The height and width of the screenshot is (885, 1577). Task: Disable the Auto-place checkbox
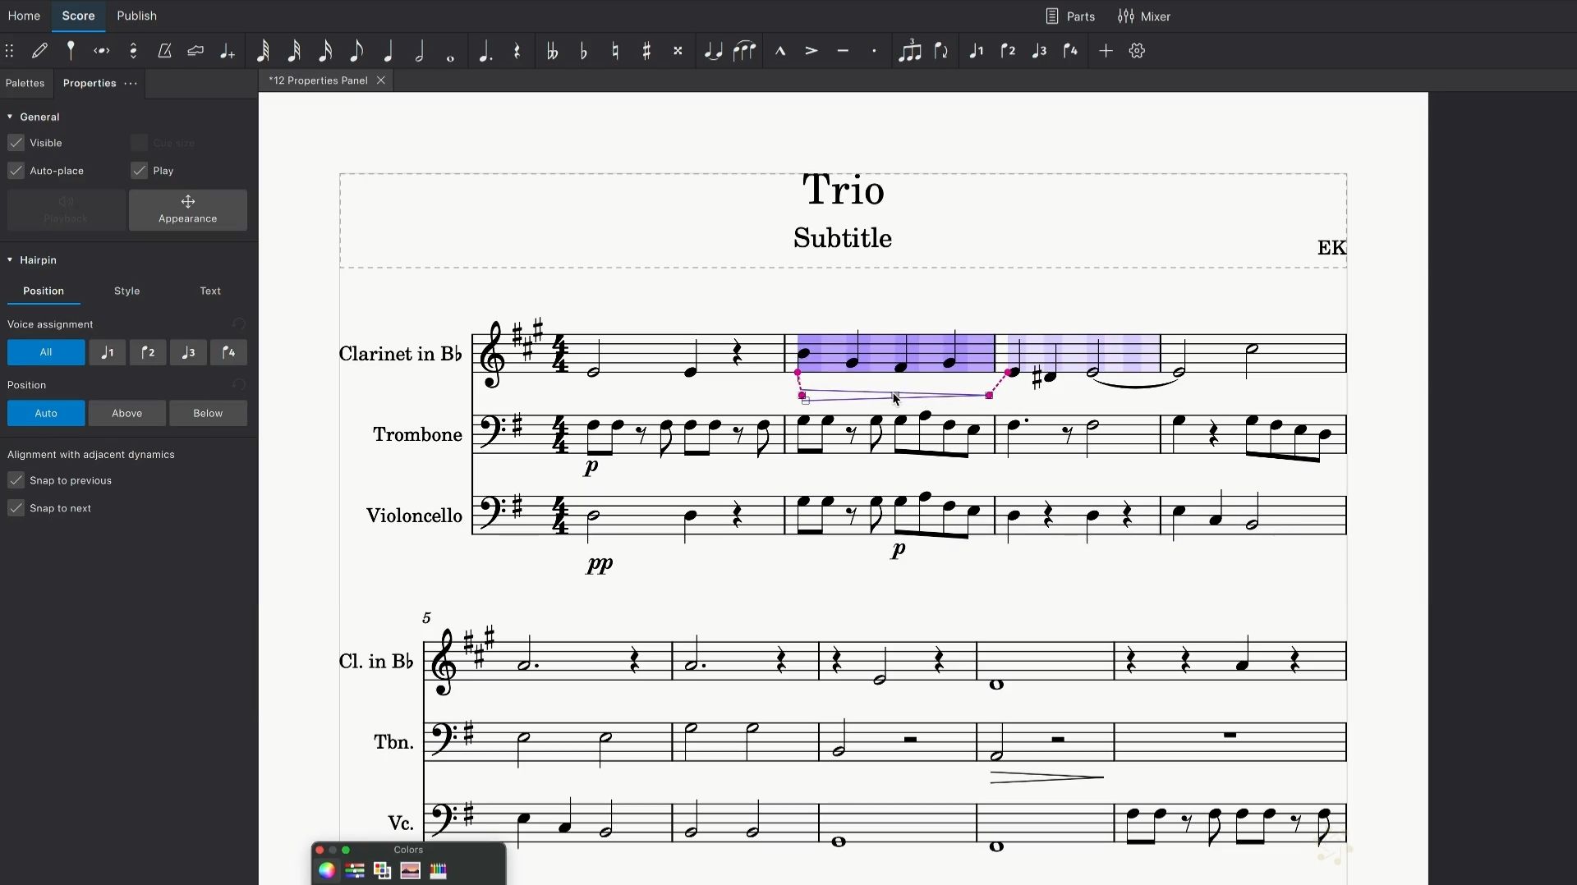click(16, 171)
